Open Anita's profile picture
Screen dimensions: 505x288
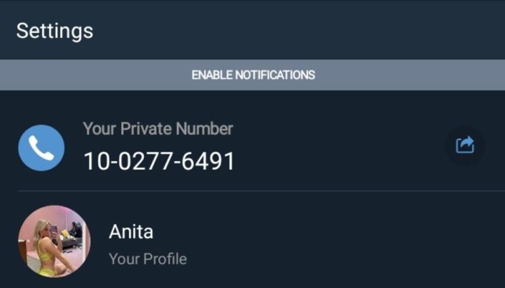[54, 241]
